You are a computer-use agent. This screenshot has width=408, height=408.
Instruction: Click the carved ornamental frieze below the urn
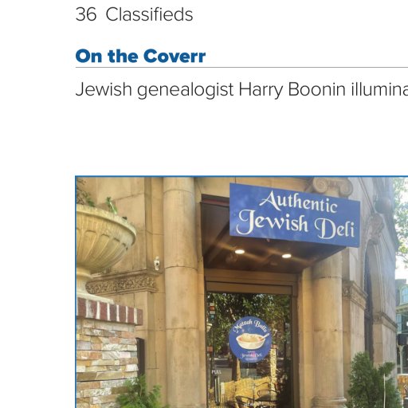coord(122,284)
